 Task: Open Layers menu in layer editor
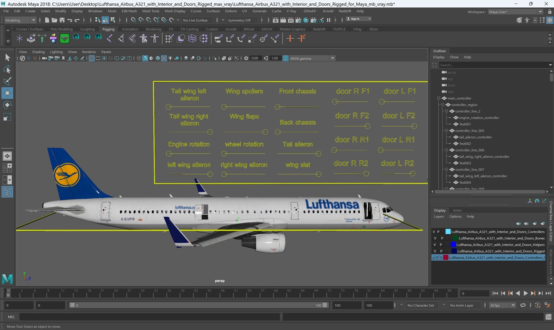pos(439,216)
